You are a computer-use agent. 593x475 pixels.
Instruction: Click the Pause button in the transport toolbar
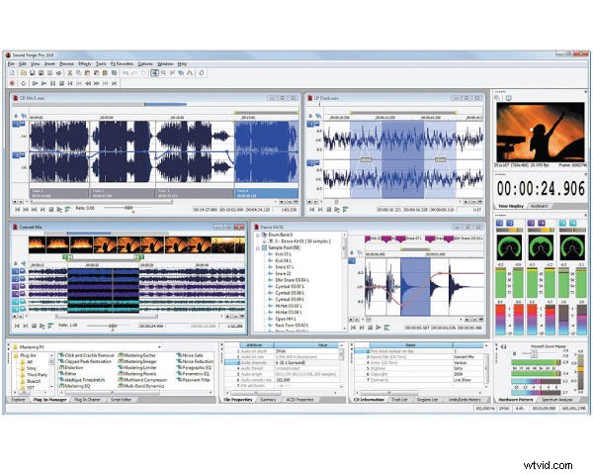[x=52, y=83]
